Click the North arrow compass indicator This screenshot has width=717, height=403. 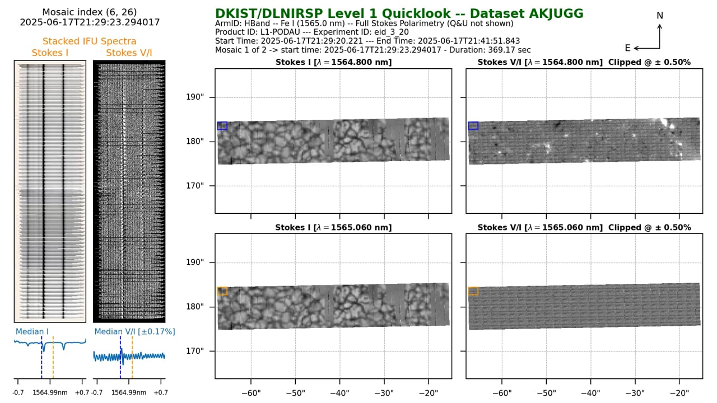click(660, 36)
